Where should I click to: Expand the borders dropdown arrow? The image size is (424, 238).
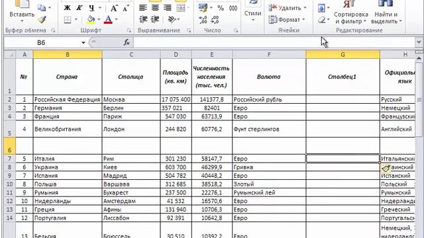pyautogui.click(x=76, y=19)
